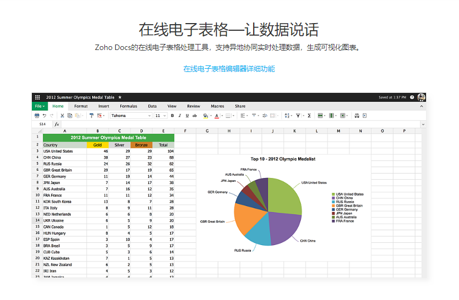Click the select-all corner of the grid
Viewport: 459px width, 300px height.
[x=37, y=131]
